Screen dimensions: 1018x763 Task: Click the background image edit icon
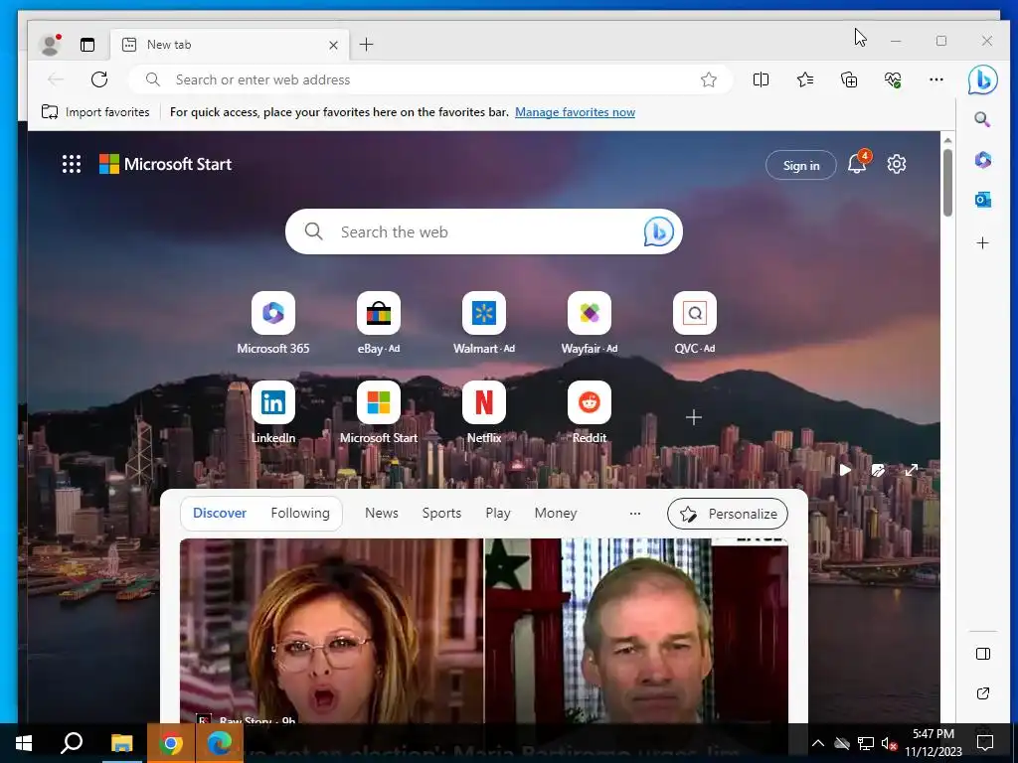pos(878,470)
